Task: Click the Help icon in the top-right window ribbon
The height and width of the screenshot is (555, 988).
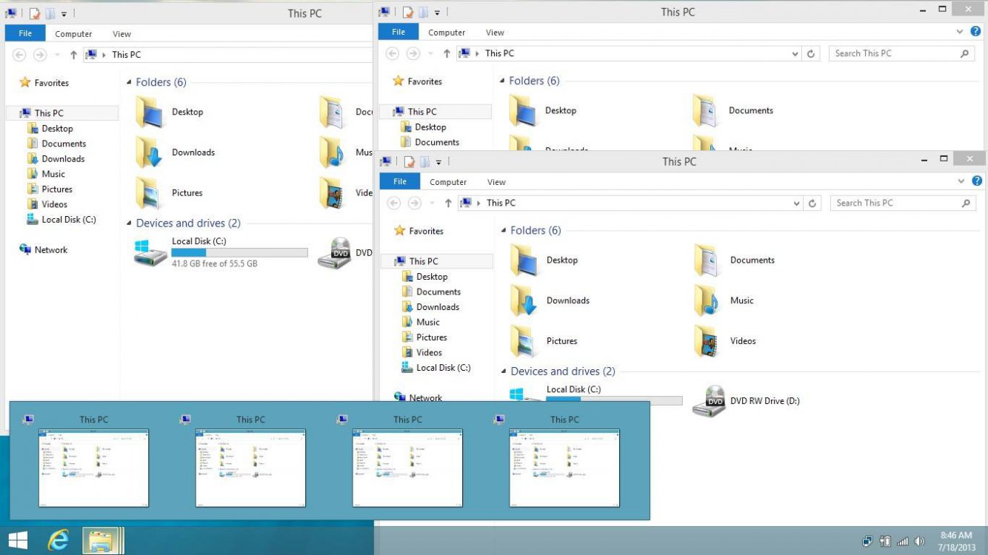Action: [975, 31]
